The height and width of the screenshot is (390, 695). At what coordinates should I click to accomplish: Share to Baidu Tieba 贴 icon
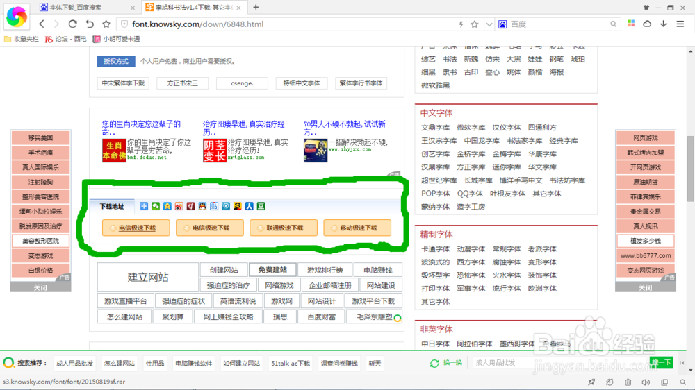[x=214, y=206]
